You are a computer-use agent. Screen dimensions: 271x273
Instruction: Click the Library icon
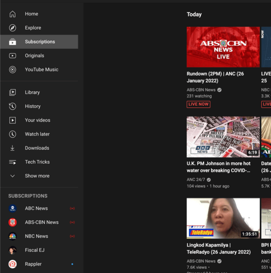[x=12, y=92]
